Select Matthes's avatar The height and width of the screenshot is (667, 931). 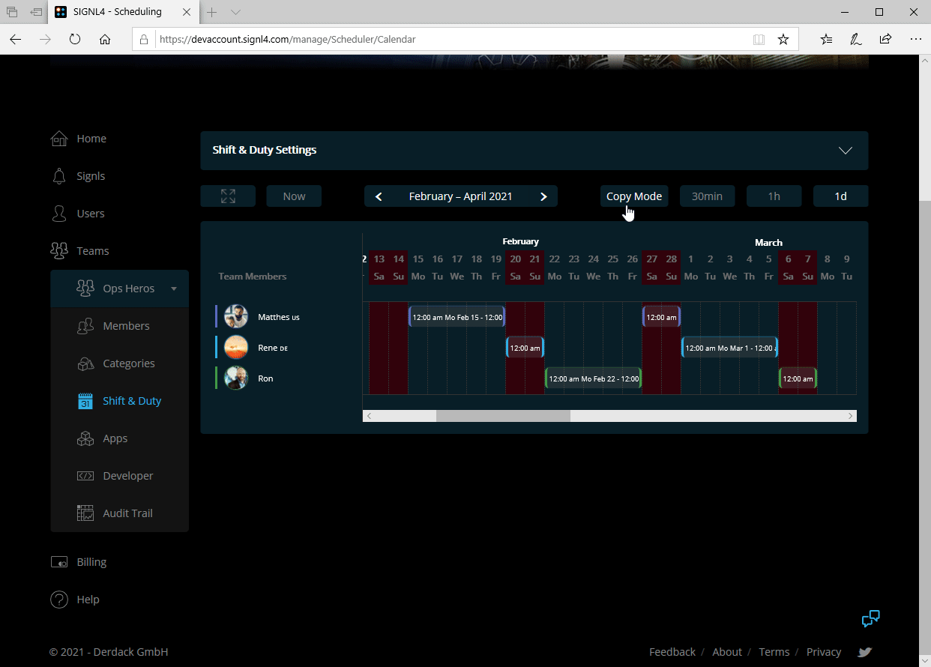tap(236, 316)
